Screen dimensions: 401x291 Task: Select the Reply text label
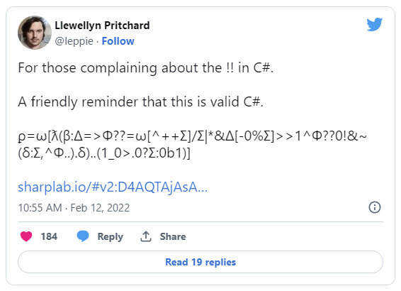click(111, 236)
